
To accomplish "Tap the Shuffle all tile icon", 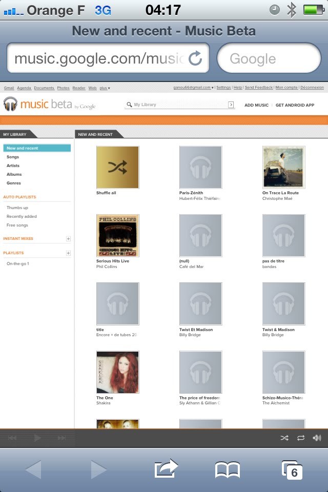I will (x=117, y=167).
